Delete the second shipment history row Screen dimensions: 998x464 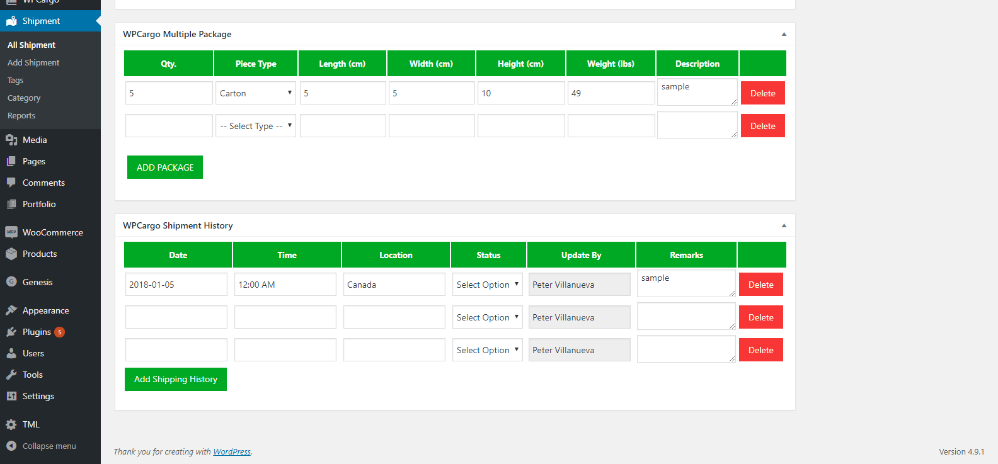click(761, 317)
